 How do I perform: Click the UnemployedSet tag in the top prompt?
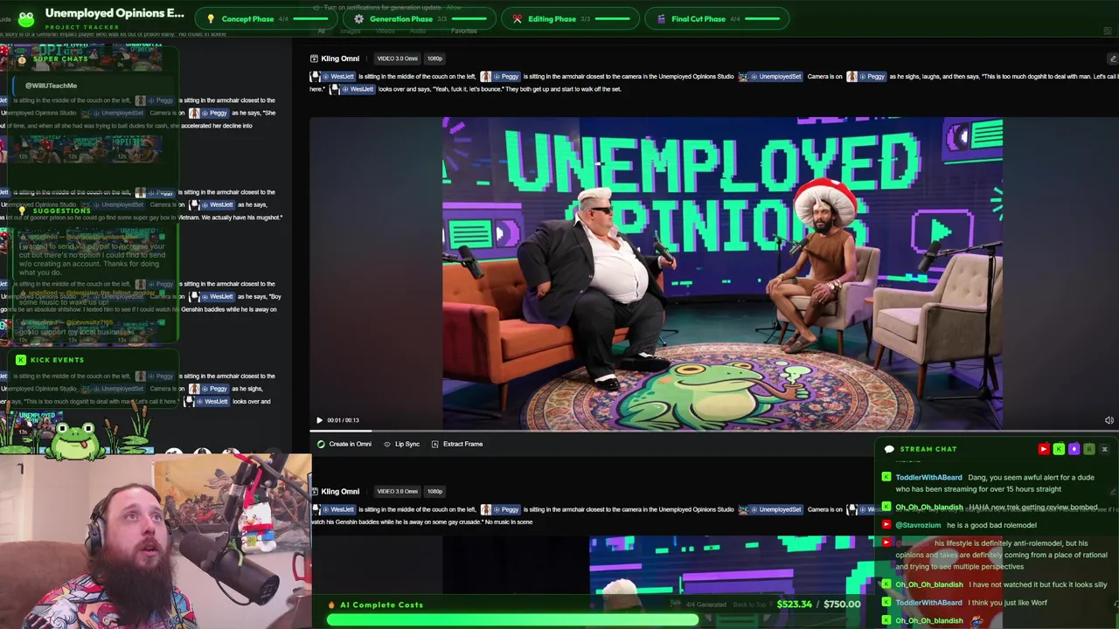point(770,77)
